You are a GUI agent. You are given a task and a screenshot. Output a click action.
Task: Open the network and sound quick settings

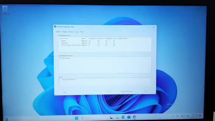click(x=185, y=116)
